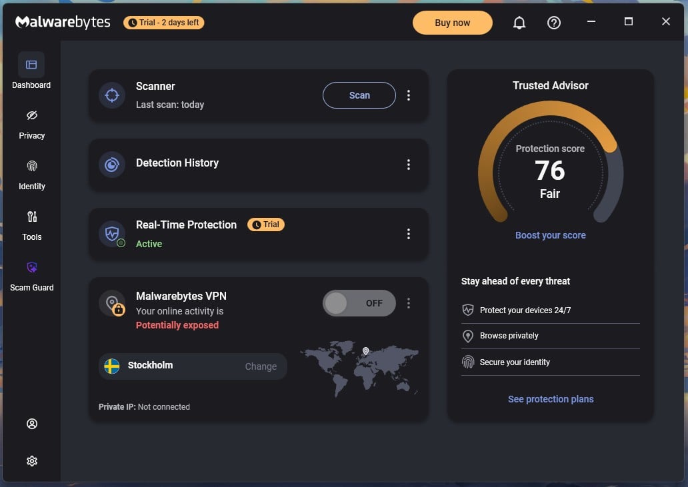Open Scanner more options menu
Viewport: 688px width, 487px height.
(409, 95)
